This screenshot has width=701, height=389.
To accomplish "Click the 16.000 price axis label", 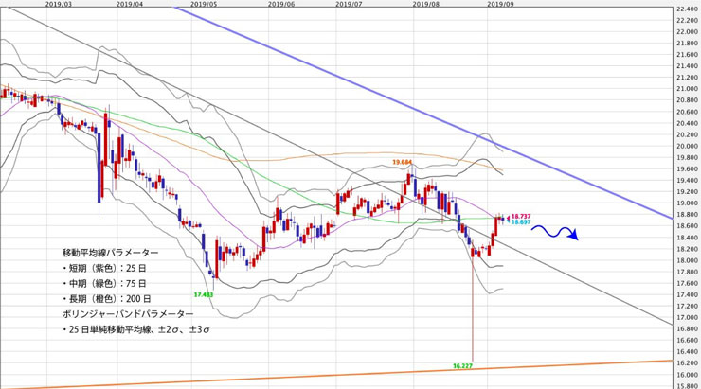I will [x=688, y=375].
